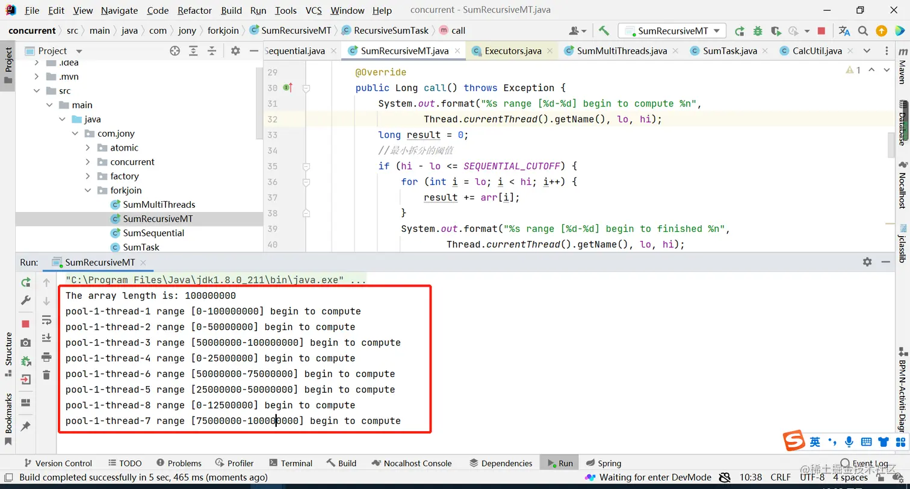The height and width of the screenshot is (489, 910).
Task: Open Version Control tool window
Action: (58, 463)
